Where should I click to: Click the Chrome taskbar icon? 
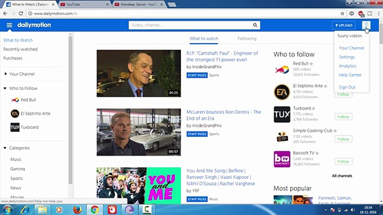(95, 210)
